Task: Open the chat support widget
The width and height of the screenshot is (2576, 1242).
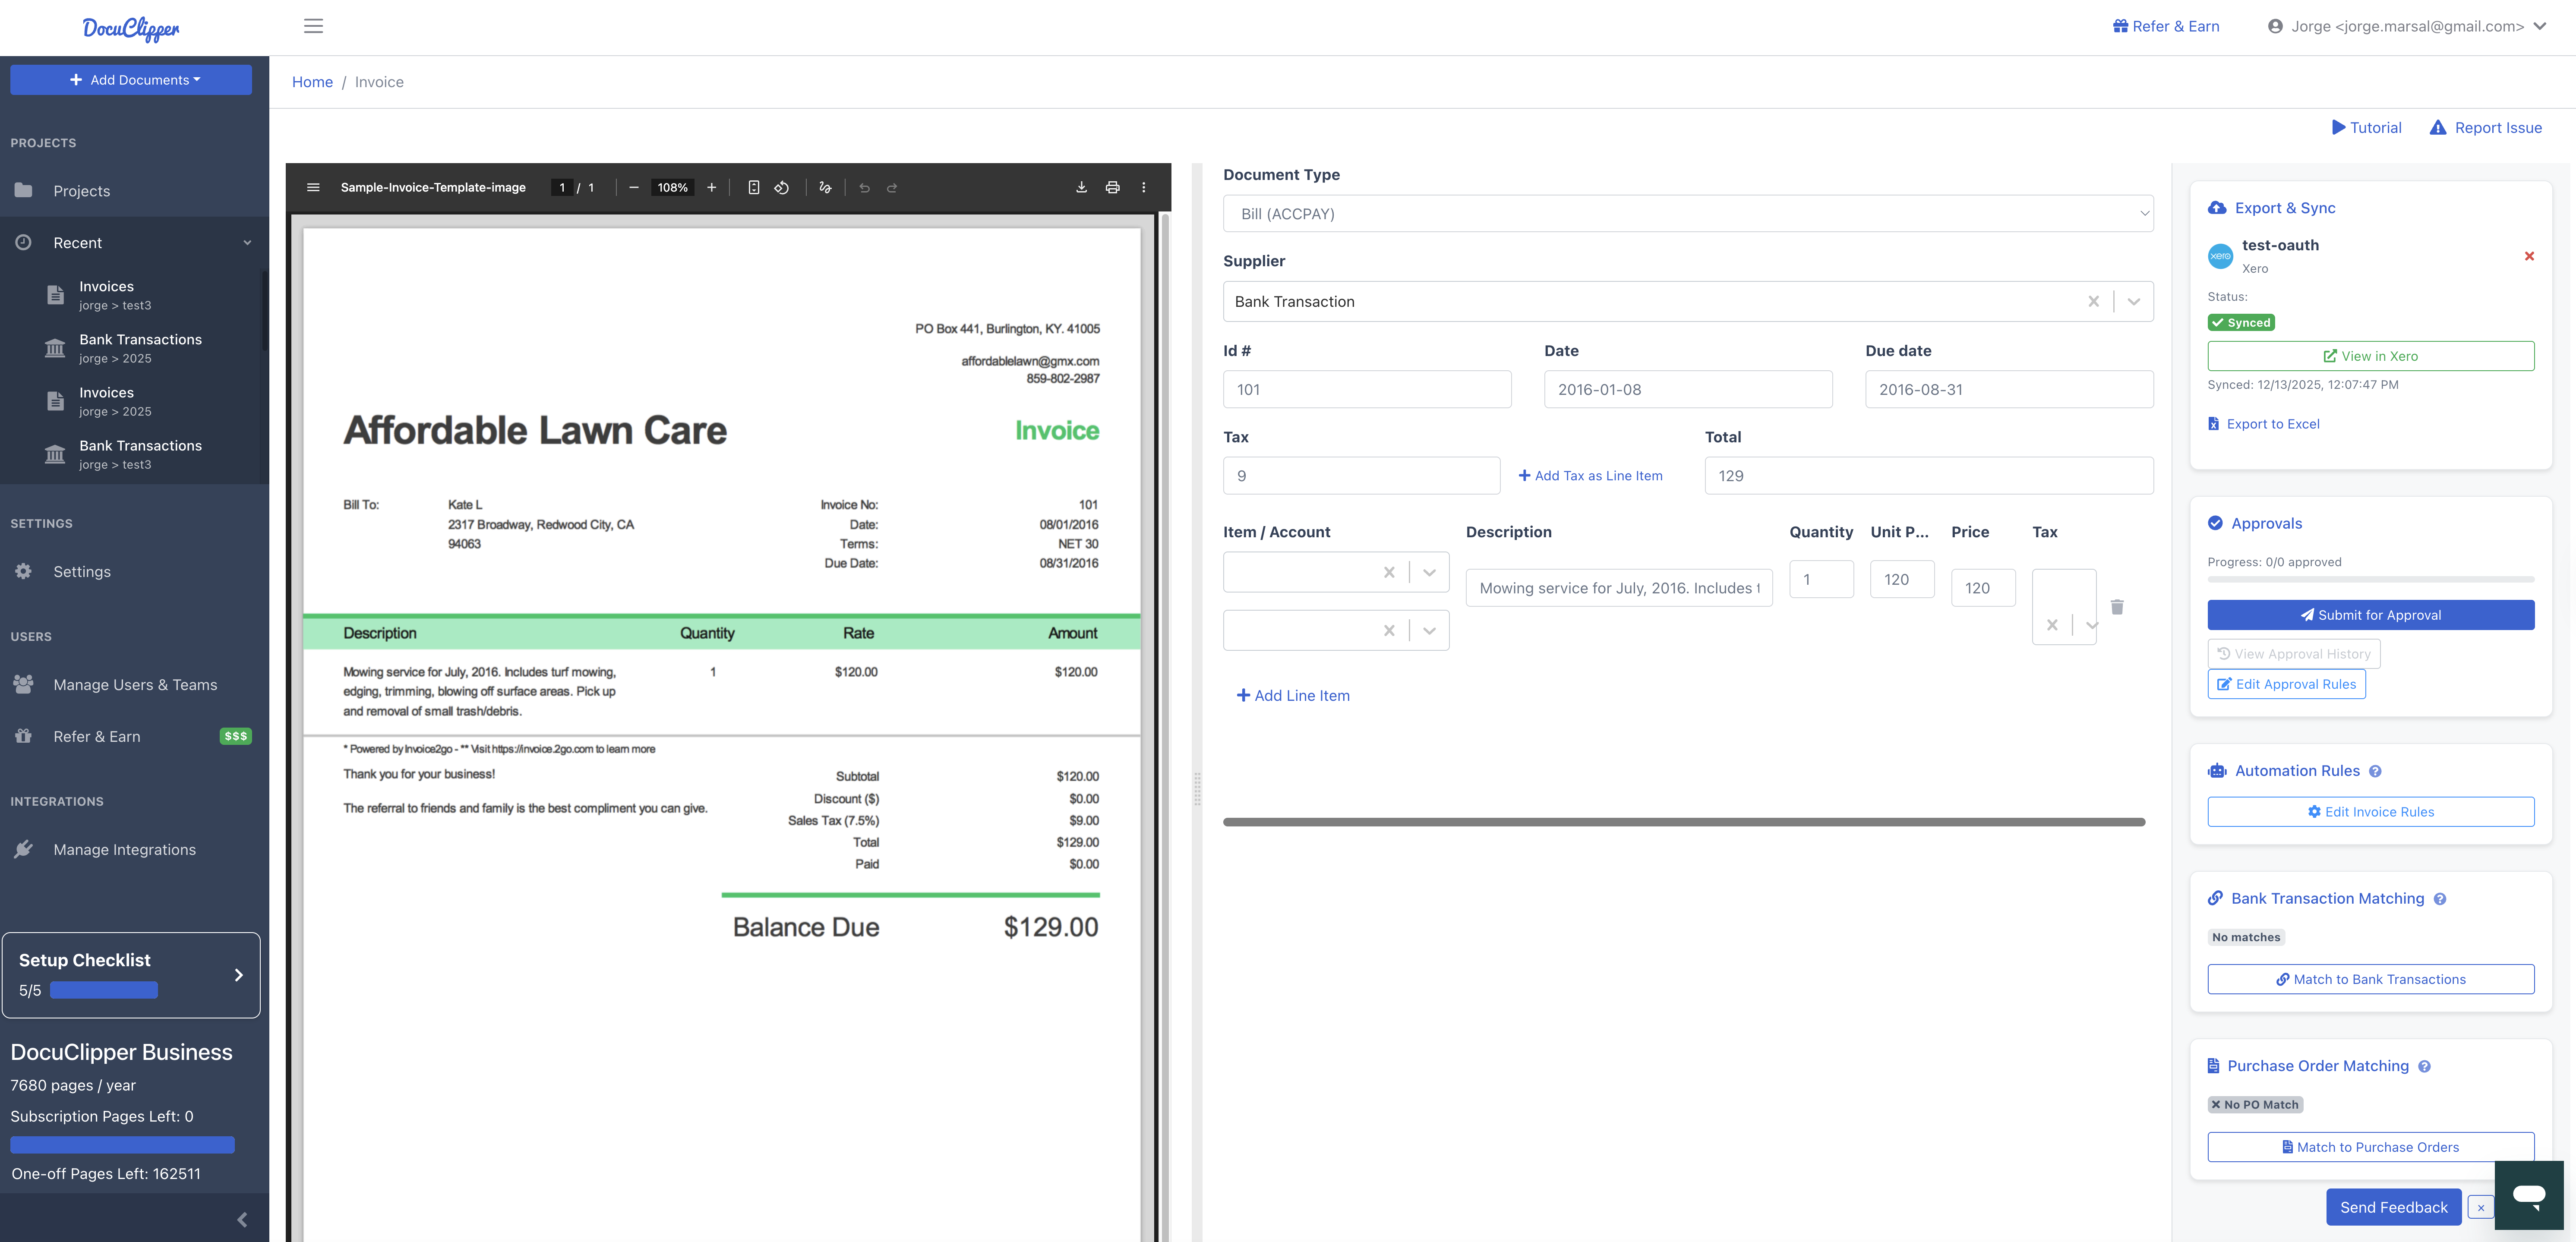Action: tap(2529, 1195)
